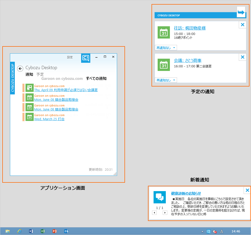251x235 pixels.
Task: Open PowerPoint from the taskbar
Action: 54,231
